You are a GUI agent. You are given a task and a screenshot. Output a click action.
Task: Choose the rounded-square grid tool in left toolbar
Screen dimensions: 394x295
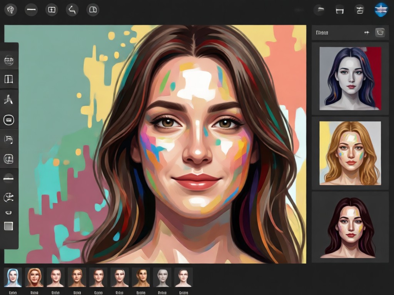(9, 159)
